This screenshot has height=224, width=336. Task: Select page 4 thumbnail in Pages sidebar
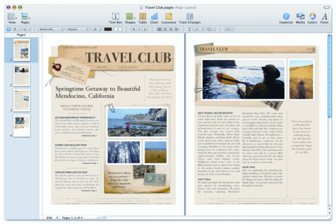[22, 126]
